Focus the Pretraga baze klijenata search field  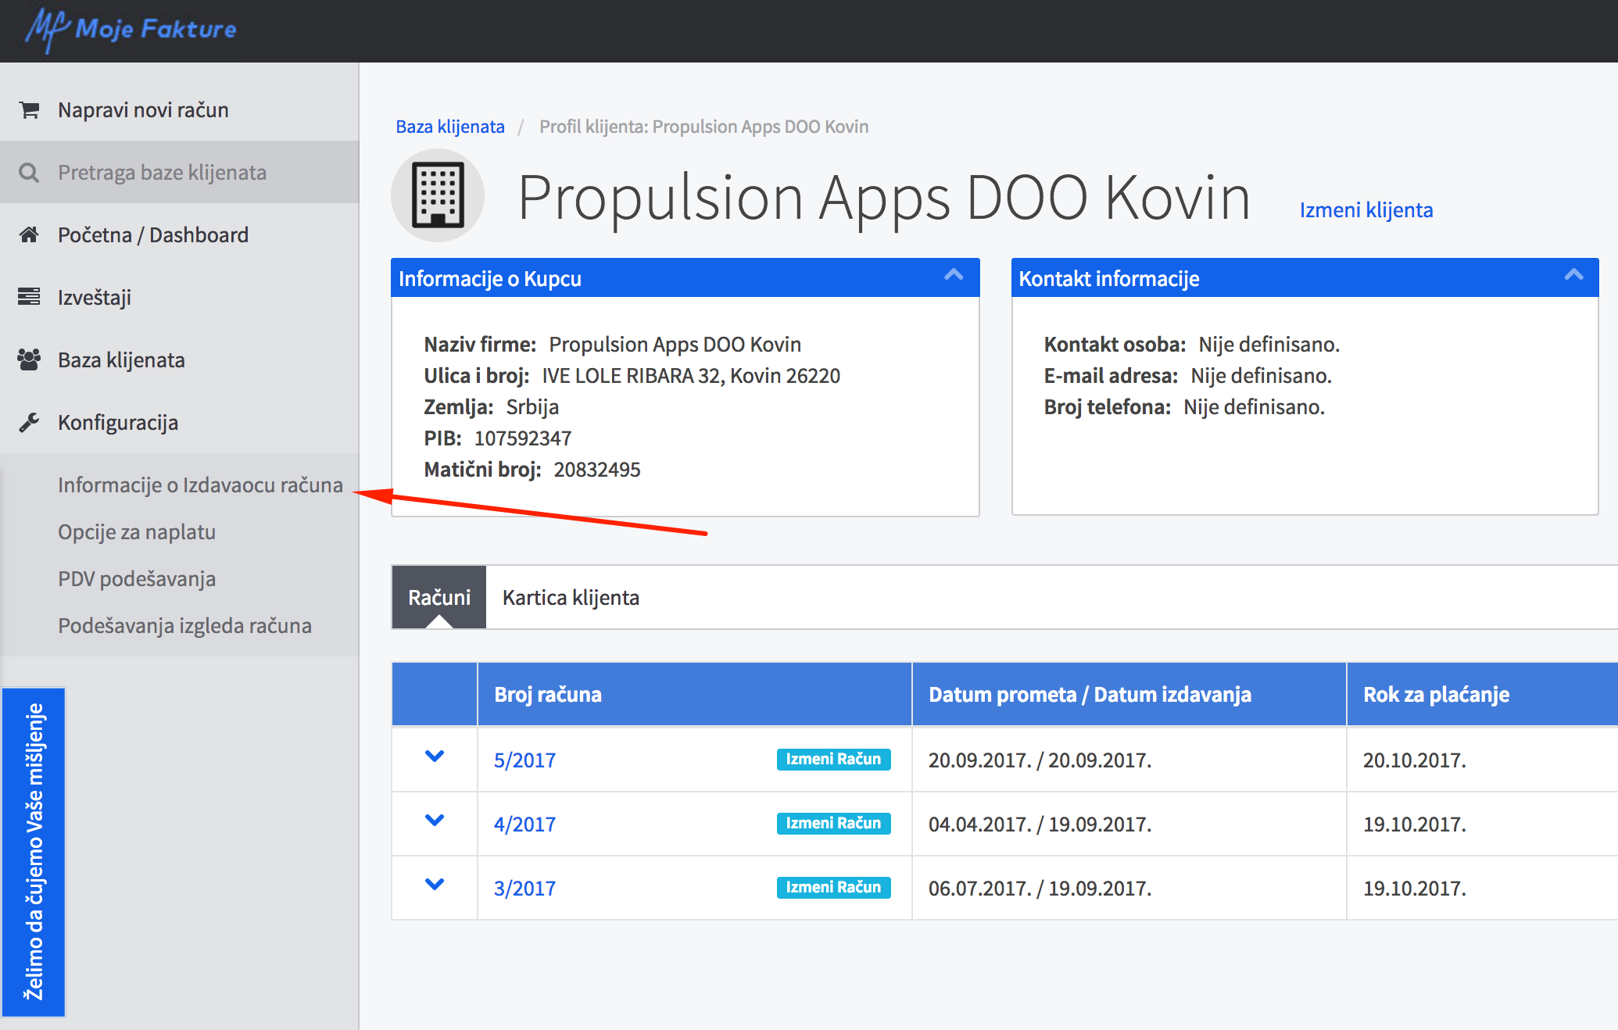pyautogui.click(x=180, y=173)
